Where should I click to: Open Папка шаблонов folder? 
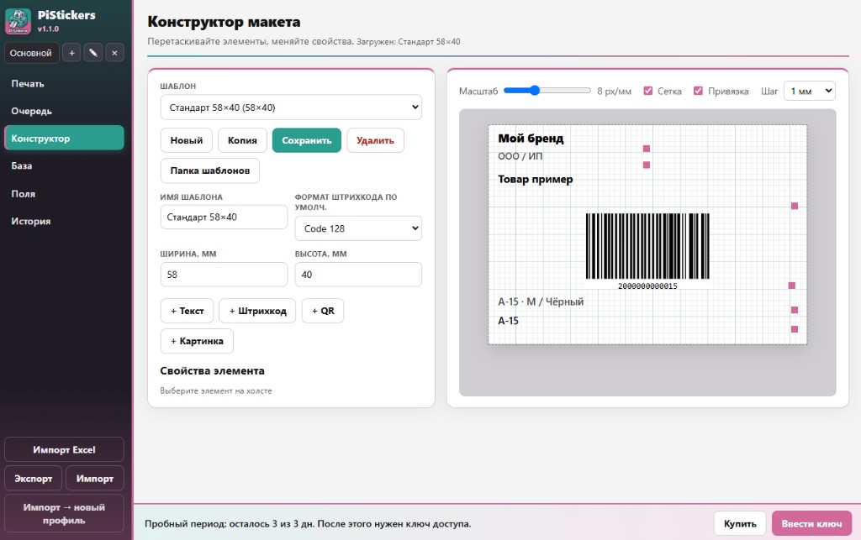209,170
